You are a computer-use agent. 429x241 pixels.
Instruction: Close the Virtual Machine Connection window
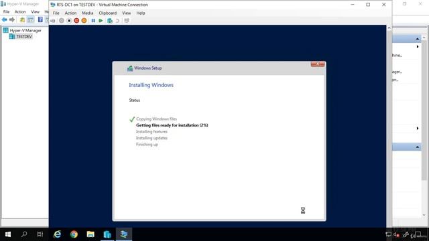(x=384, y=5)
